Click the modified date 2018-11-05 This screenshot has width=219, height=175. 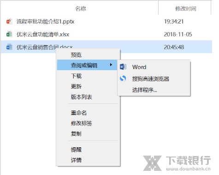coord(178,34)
